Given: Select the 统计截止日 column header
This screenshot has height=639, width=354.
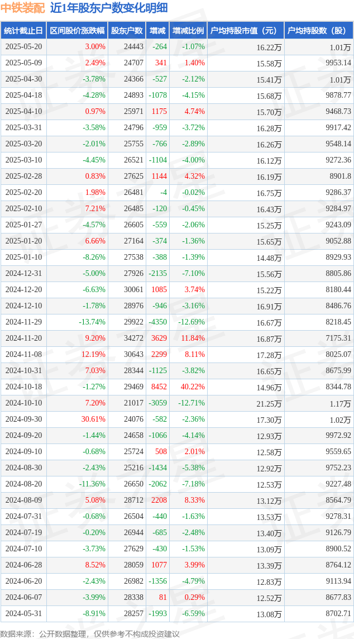Looking at the screenshot, I should pos(23,31).
